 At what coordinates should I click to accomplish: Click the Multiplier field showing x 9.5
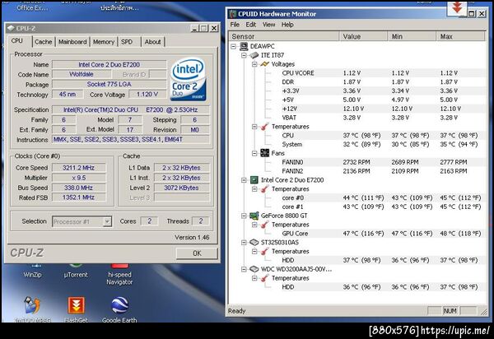79,178
